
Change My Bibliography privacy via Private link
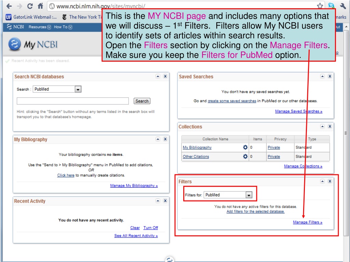click(x=274, y=147)
